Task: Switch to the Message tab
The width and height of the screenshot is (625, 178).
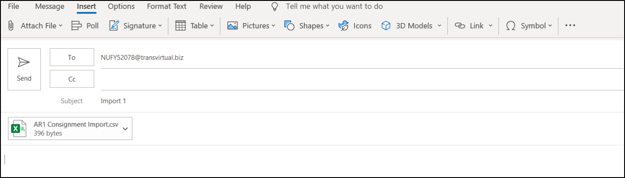Action: [50, 7]
